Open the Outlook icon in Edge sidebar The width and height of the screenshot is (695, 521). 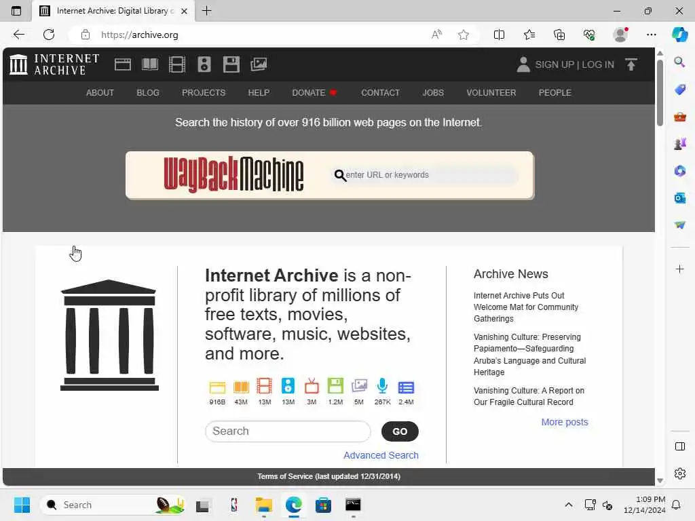679,197
